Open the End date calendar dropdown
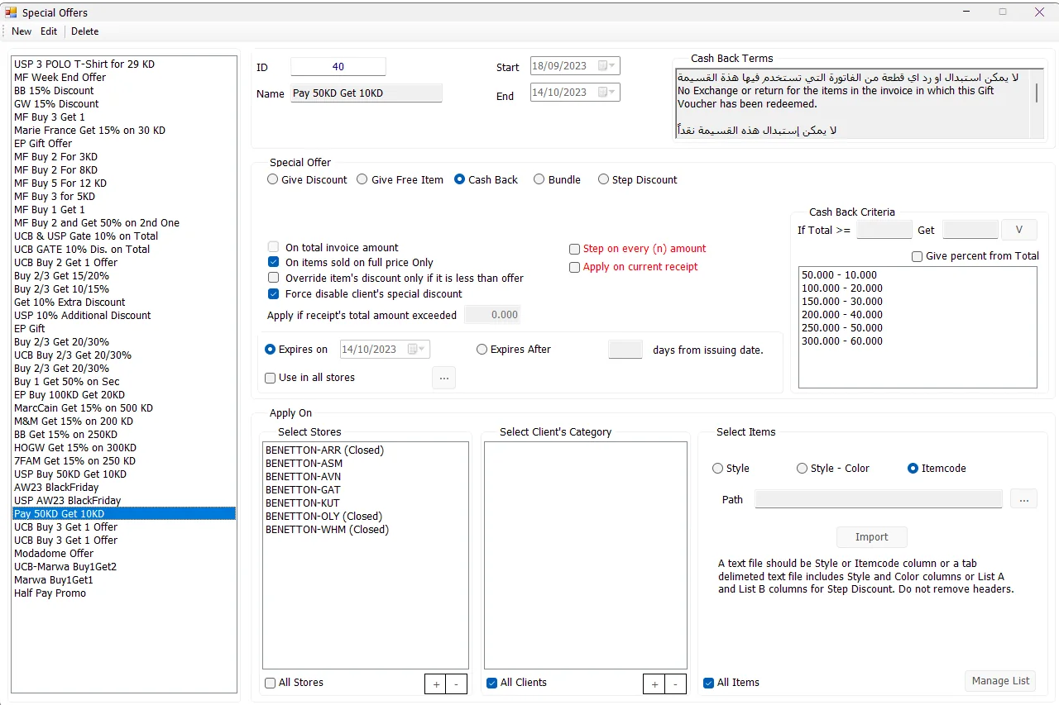Screen dimensions: 1059x705 pyautogui.click(x=607, y=93)
